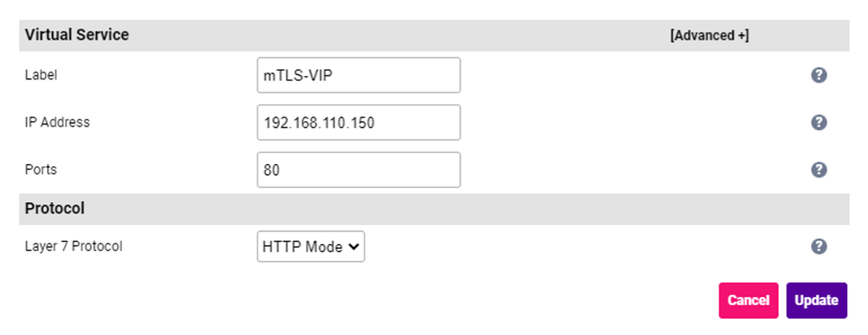Click the "Label" field caption text
Image resolution: width=868 pixels, height=335 pixels.
point(41,75)
